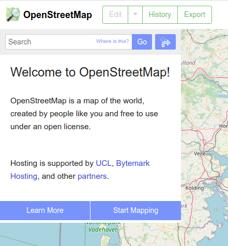The height and width of the screenshot is (246, 228).
Task: Click the Kolding label on the map
Action: pos(194,188)
